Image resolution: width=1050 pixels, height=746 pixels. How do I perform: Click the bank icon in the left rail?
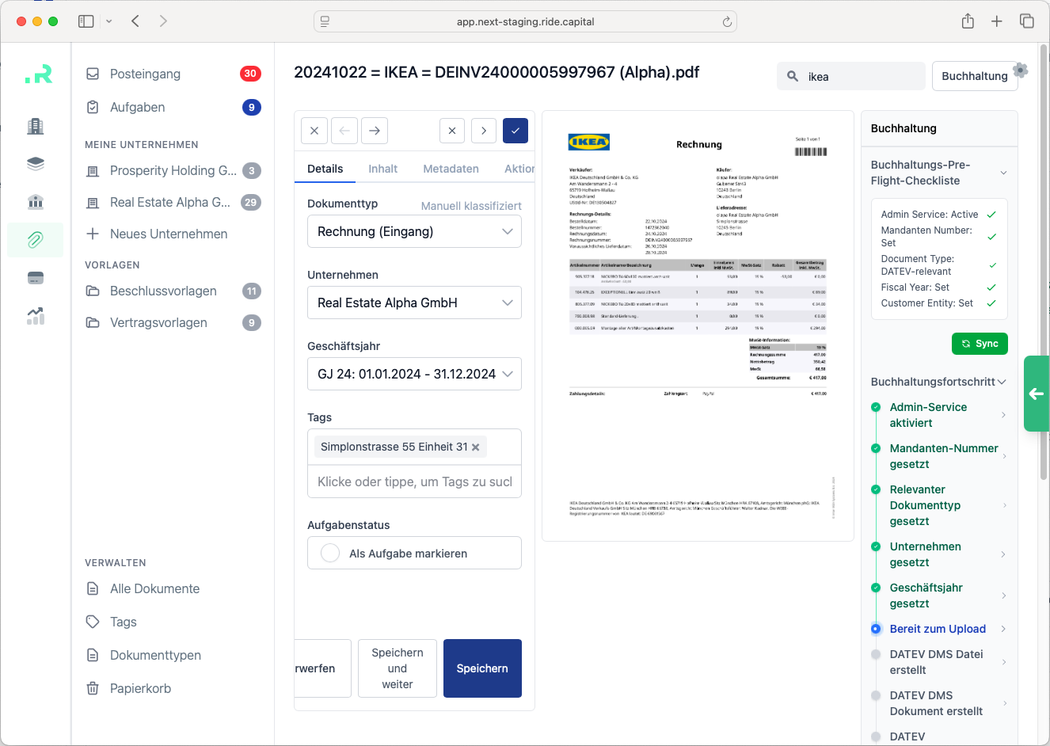point(35,201)
